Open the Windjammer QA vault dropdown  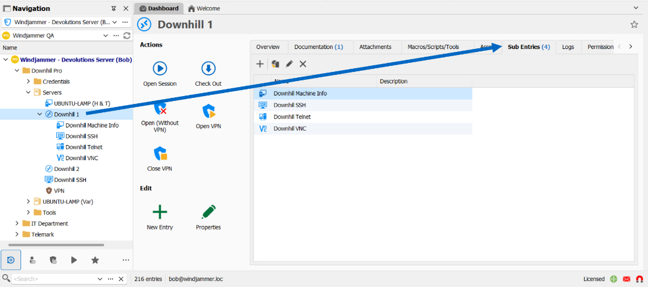(x=106, y=35)
